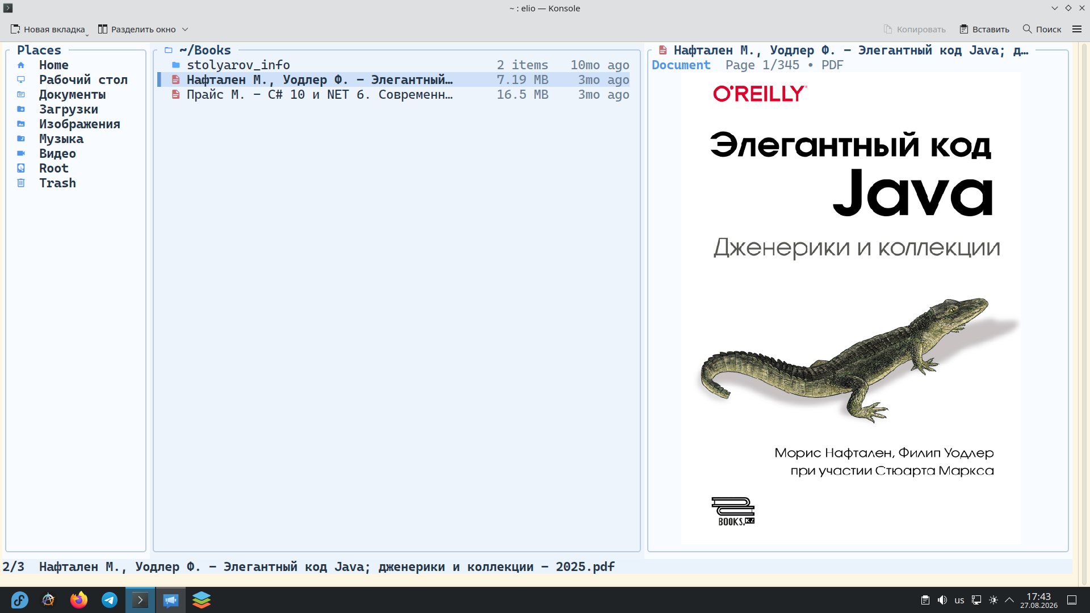Open the Fedora application launcher

19,600
